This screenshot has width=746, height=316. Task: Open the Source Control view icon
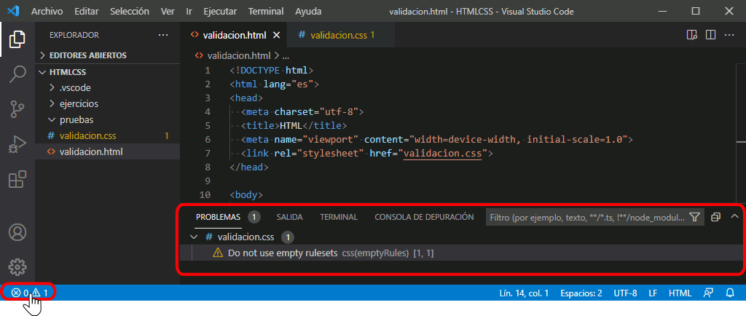point(17,108)
